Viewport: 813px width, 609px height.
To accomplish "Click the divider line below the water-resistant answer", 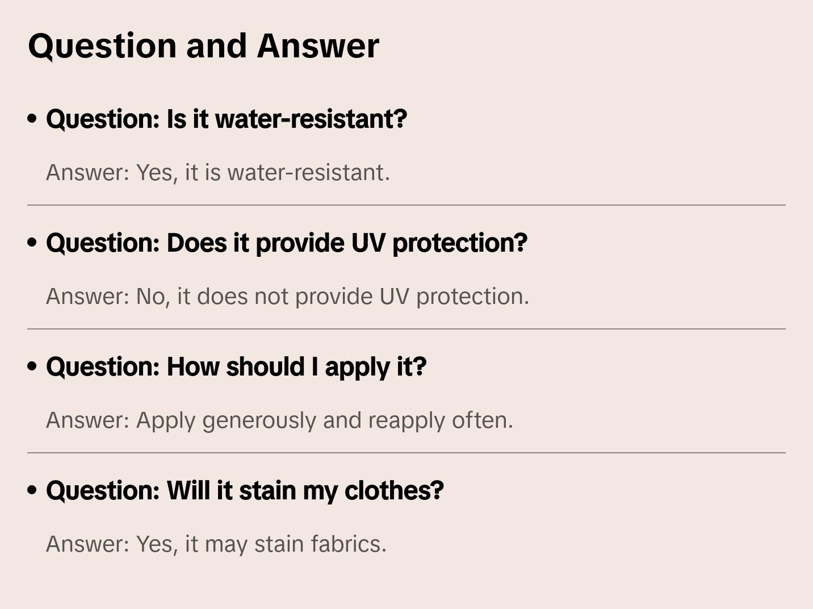I will tap(407, 205).
